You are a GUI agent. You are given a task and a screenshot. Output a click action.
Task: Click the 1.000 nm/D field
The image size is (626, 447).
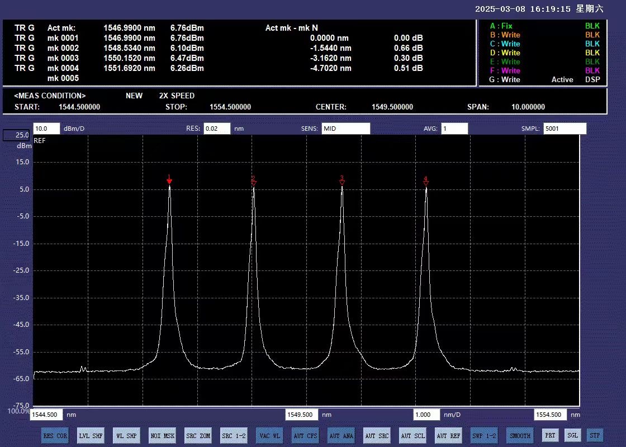point(426,415)
